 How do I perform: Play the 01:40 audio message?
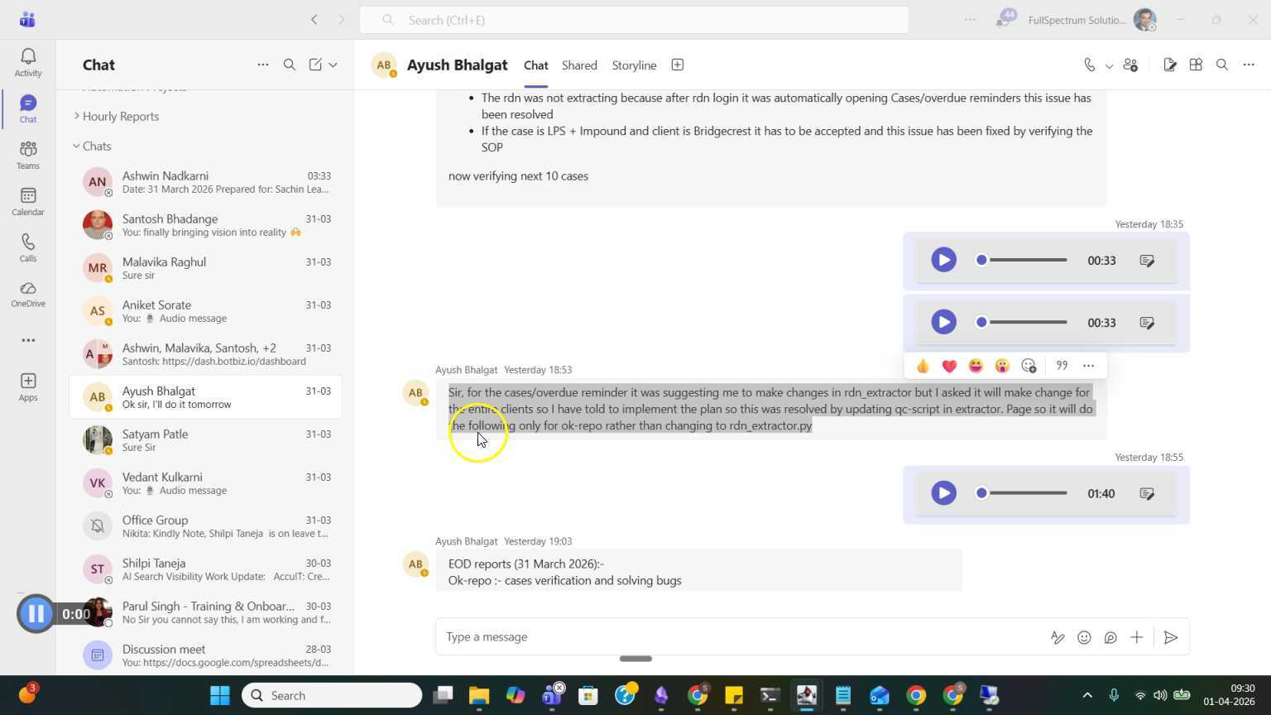943,493
